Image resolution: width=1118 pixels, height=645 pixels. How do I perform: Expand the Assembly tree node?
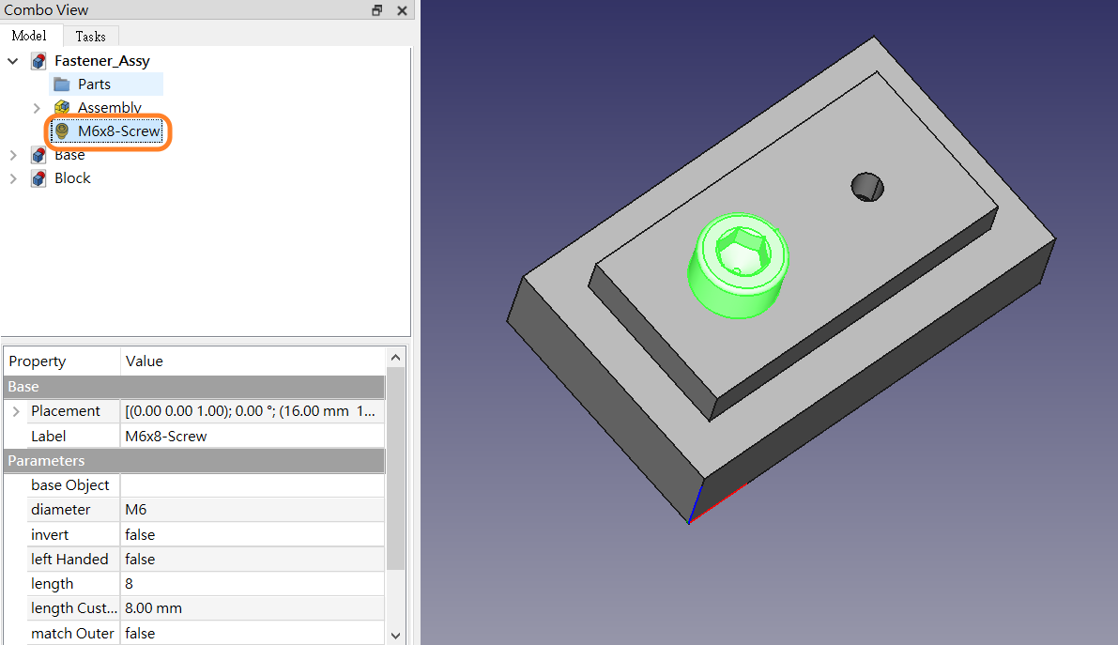click(x=37, y=108)
